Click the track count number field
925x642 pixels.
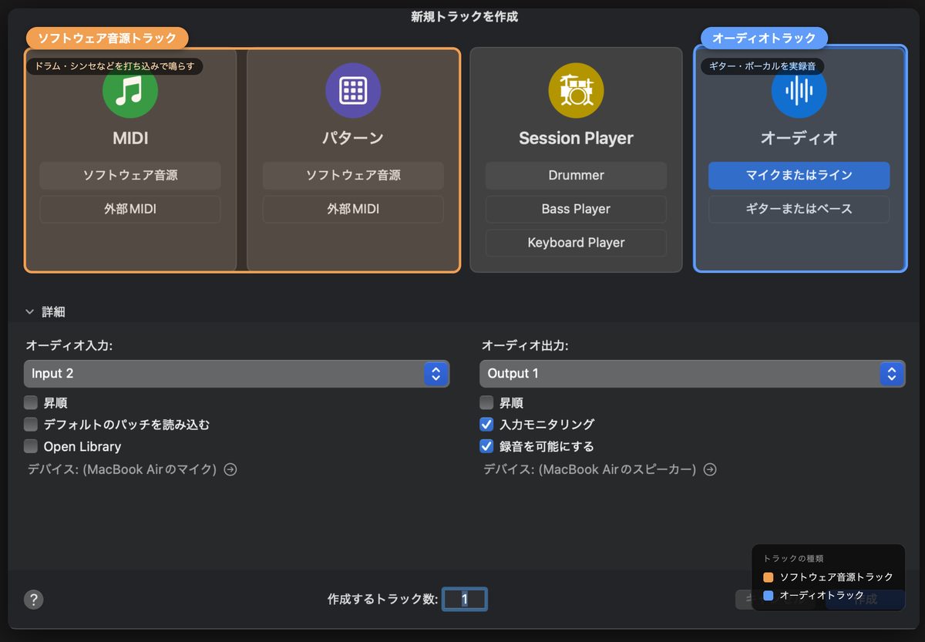coord(465,599)
